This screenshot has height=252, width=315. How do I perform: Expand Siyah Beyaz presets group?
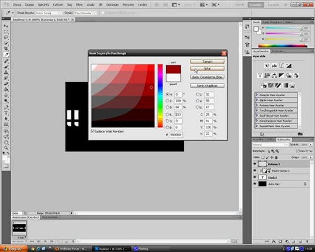click(257, 115)
